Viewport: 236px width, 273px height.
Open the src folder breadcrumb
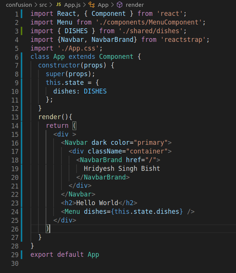tap(43, 5)
